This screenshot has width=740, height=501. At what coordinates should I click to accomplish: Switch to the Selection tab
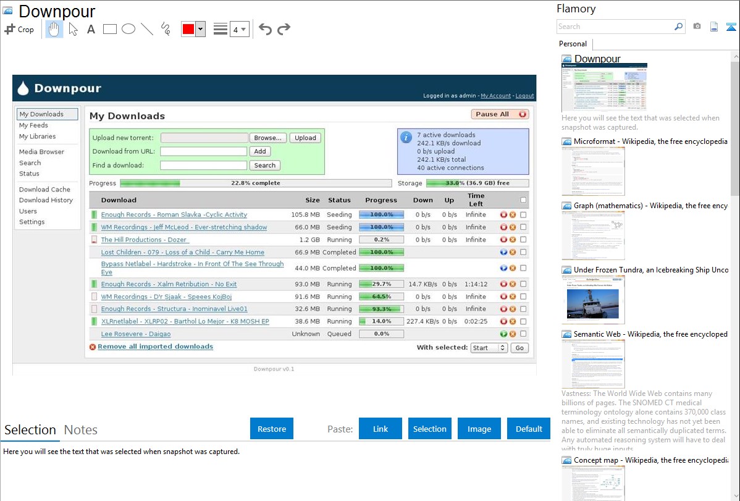[30, 430]
